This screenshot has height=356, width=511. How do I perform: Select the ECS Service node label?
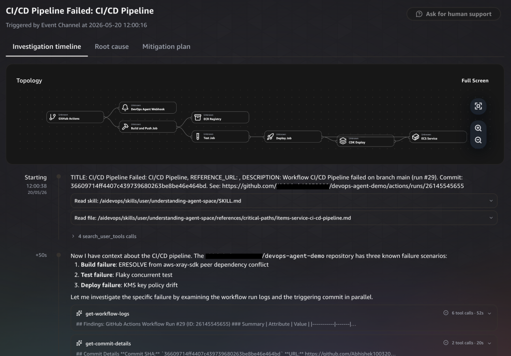point(429,139)
